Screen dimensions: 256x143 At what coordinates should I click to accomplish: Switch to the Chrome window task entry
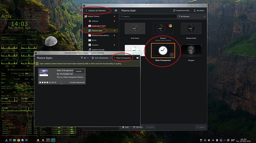coord(38,140)
